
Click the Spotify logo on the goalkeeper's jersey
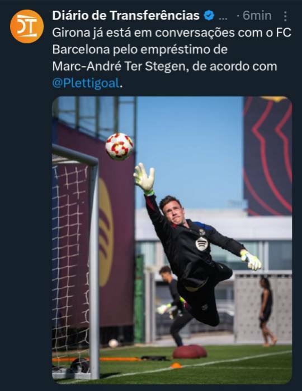click(201, 243)
